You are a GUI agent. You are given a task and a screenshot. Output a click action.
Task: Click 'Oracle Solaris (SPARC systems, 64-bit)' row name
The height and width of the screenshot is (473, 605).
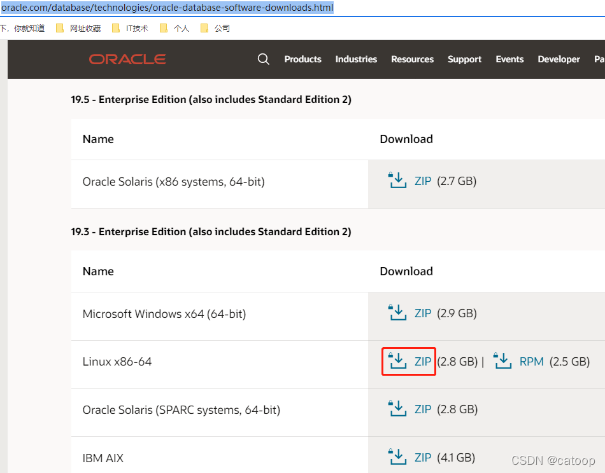pos(181,410)
